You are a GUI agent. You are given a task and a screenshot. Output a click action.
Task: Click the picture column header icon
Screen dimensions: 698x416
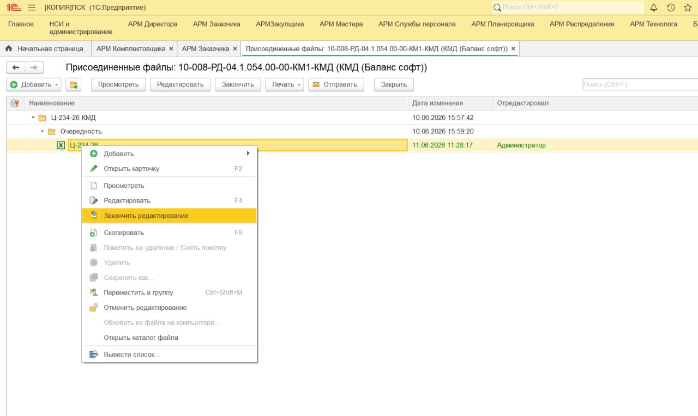pyautogui.click(x=15, y=103)
